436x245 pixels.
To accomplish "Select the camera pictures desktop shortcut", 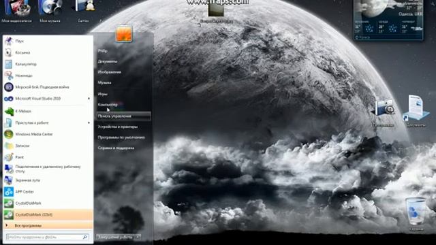I will tap(384, 112).
